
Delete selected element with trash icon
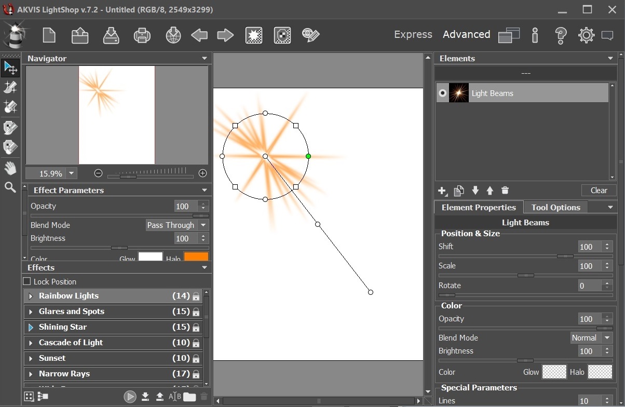[x=505, y=191]
